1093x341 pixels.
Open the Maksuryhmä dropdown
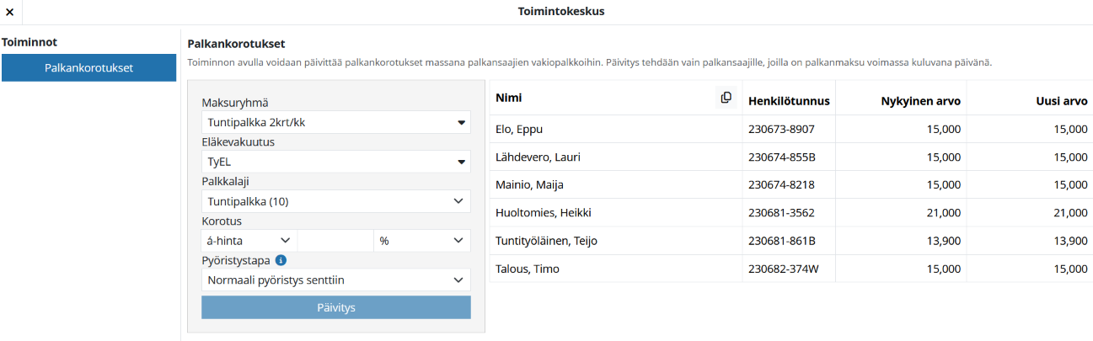(x=335, y=123)
